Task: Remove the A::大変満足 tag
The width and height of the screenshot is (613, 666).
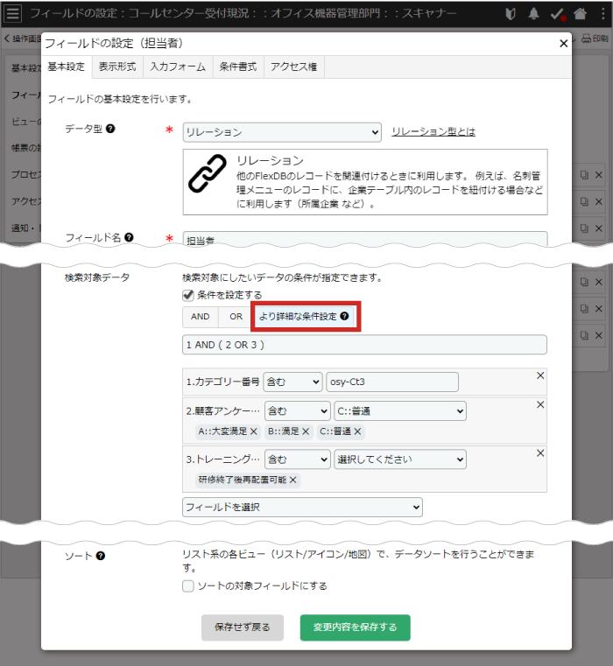Action: click(x=253, y=431)
